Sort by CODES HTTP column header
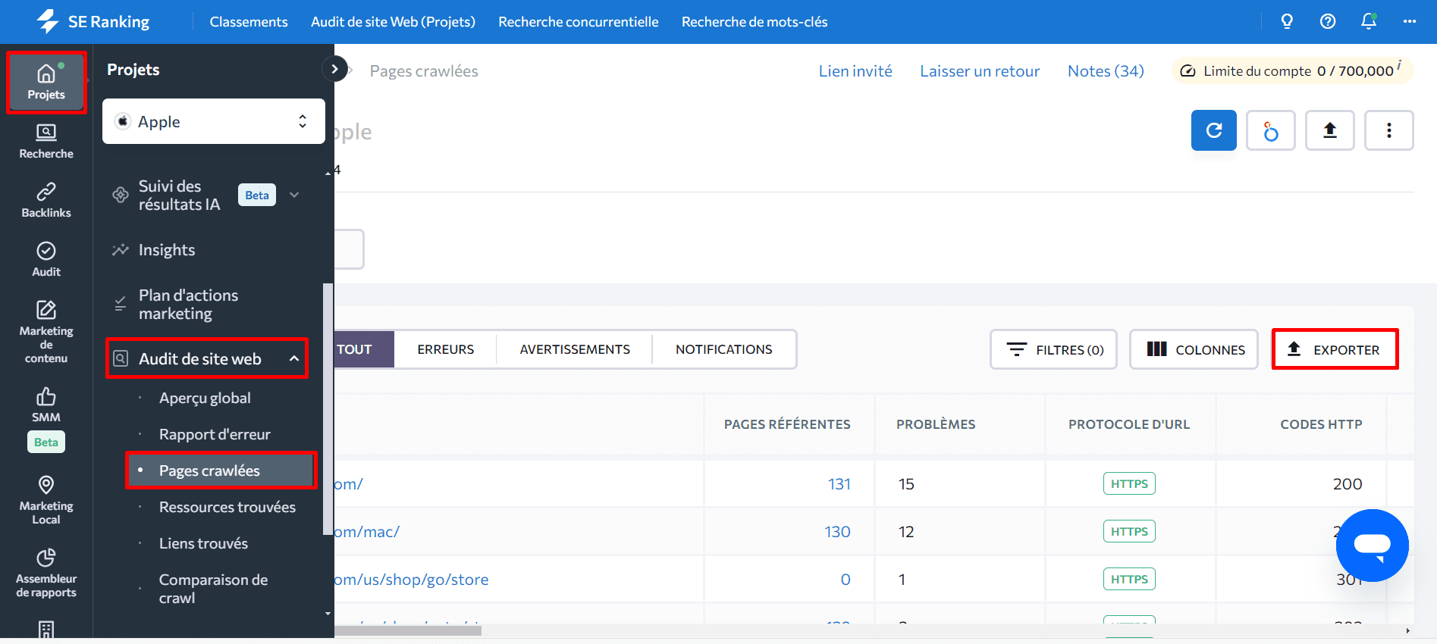 click(1321, 424)
